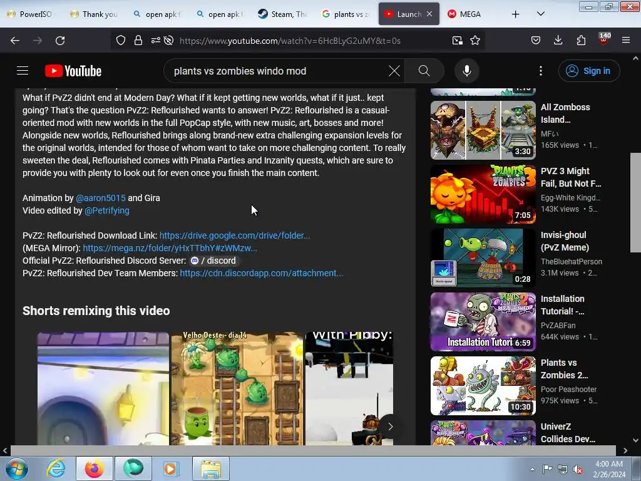Open the Installation Tutorial video thumbnail
This screenshot has width=641, height=481.
click(x=483, y=322)
